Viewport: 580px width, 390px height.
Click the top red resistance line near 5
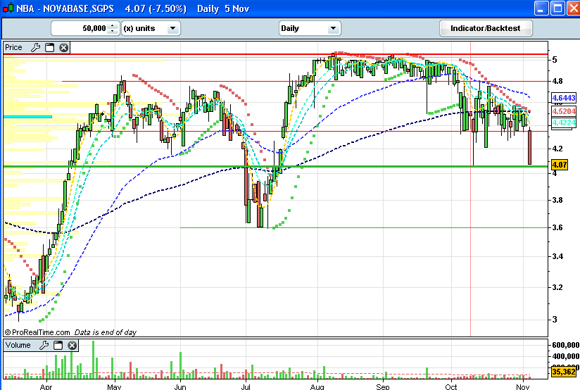coord(276,54)
